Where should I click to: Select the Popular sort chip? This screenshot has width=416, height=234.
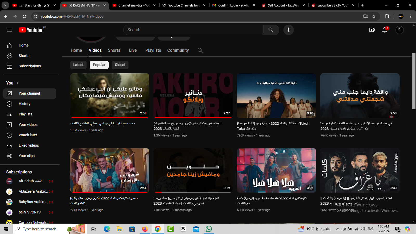99,65
